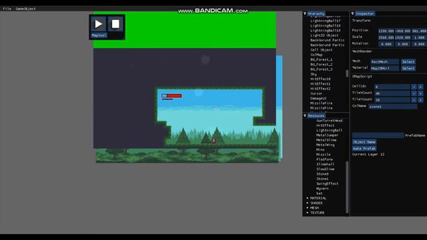
Task: Halt playback using the Stop square button
Action: (x=115, y=24)
